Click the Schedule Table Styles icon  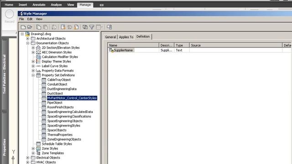tap(38, 144)
